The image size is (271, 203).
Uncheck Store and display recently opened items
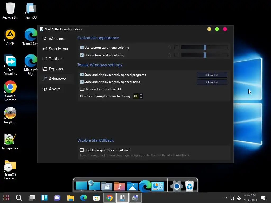tap(82, 82)
